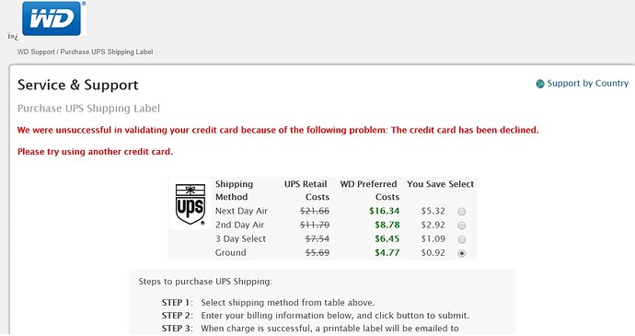Open the Support by Country link
The image size is (635, 336).
[588, 84]
